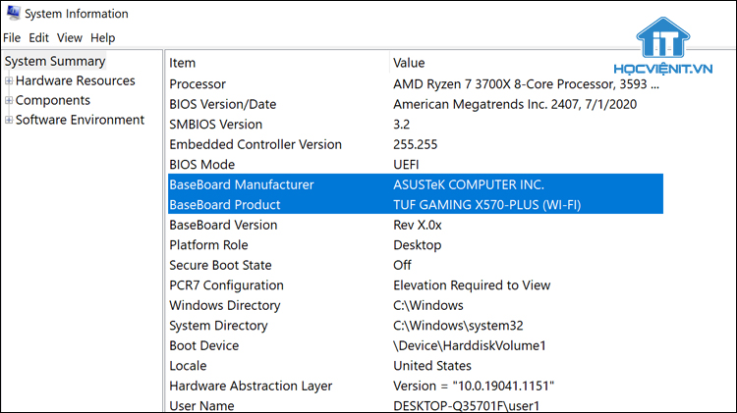
Task: Click the United States locale value
Action: tap(432, 366)
